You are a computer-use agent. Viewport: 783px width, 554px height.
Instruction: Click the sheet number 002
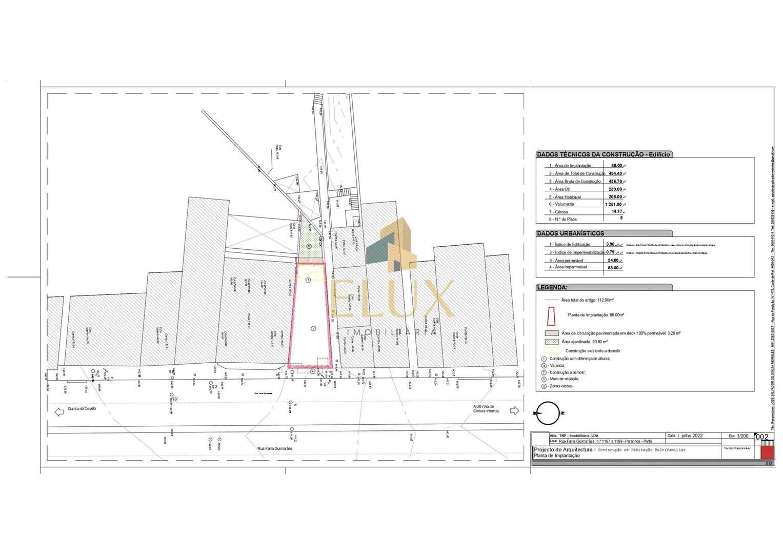click(x=762, y=437)
